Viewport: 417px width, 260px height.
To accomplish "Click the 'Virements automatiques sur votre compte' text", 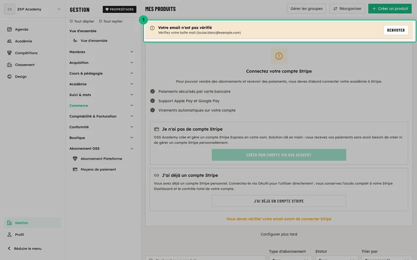I will (197, 110).
